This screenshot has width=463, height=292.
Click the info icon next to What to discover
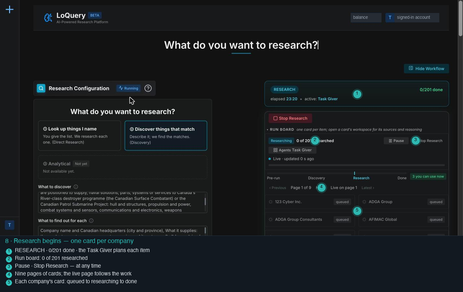tap(76, 187)
